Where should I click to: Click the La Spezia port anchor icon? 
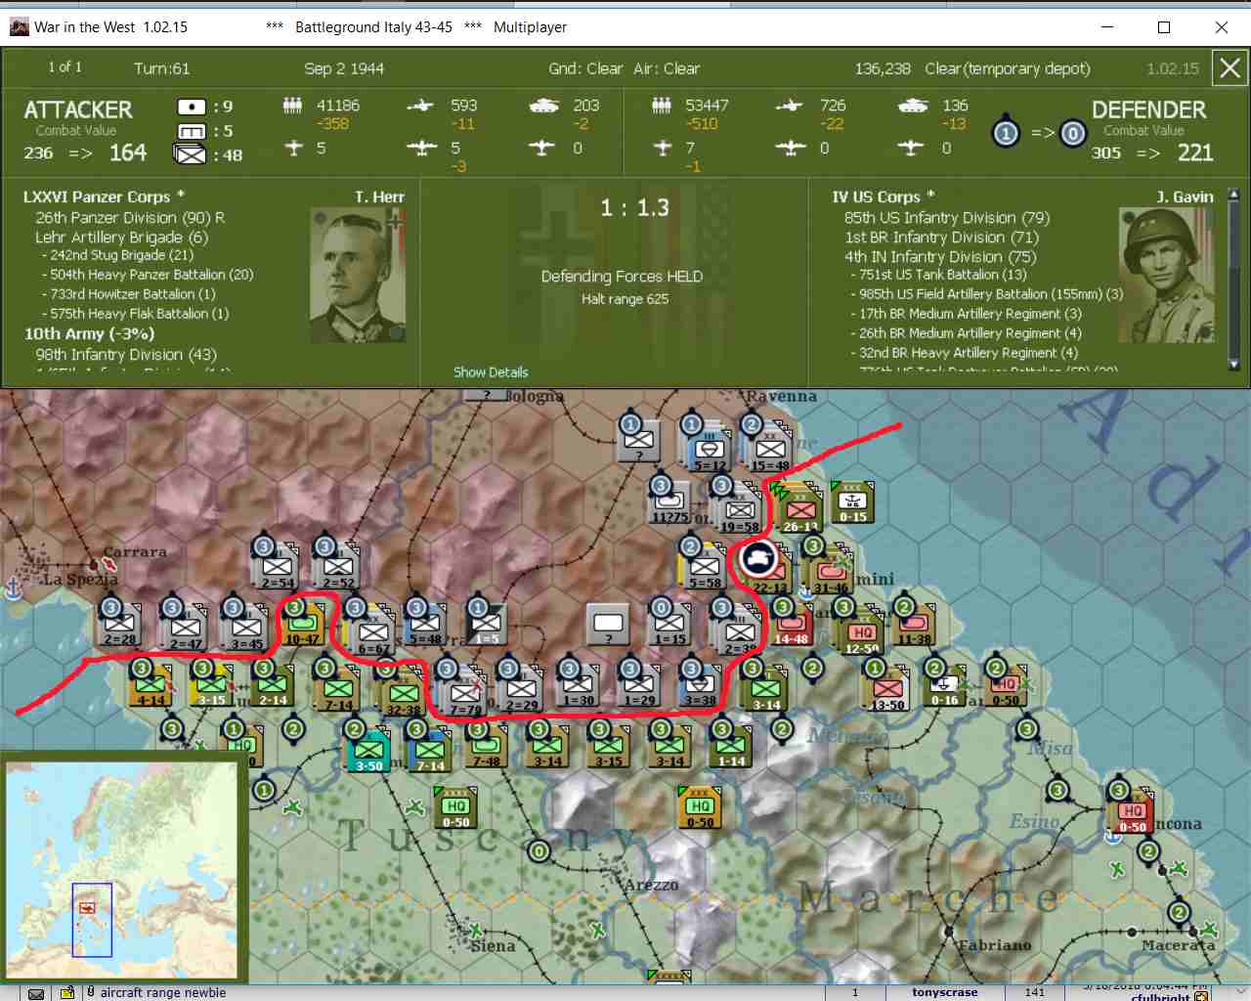pyautogui.click(x=14, y=588)
